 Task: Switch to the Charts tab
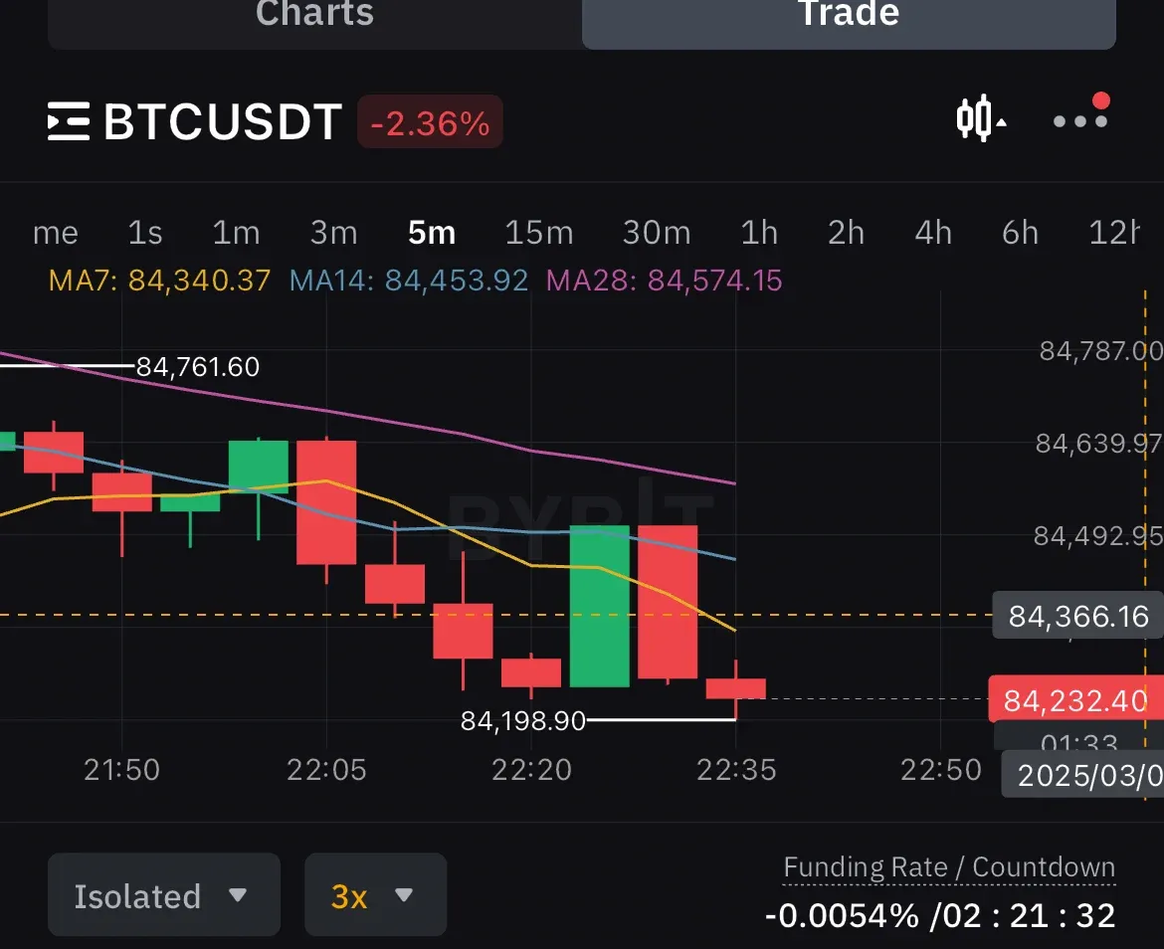pos(314,16)
